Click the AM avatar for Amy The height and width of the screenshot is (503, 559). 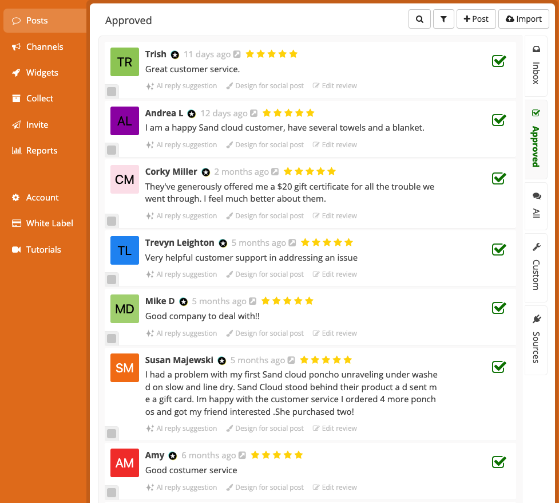(x=125, y=463)
